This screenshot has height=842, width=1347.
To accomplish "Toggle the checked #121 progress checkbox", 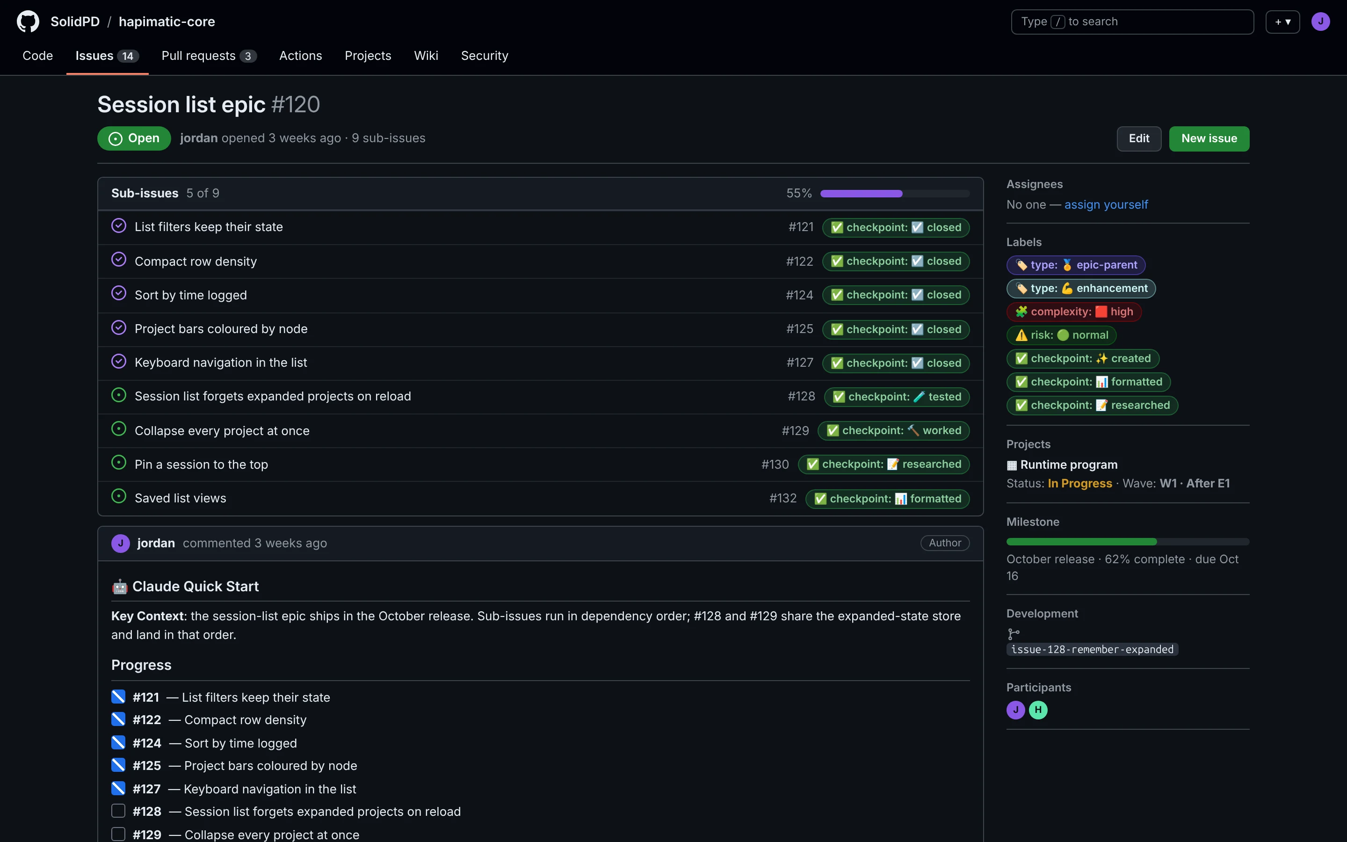I will (x=118, y=697).
